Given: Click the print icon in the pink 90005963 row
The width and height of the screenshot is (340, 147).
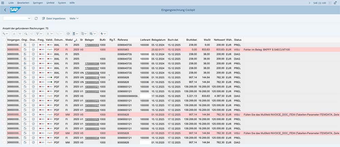Looking at the screenshot, I should (x=33, y=50).
